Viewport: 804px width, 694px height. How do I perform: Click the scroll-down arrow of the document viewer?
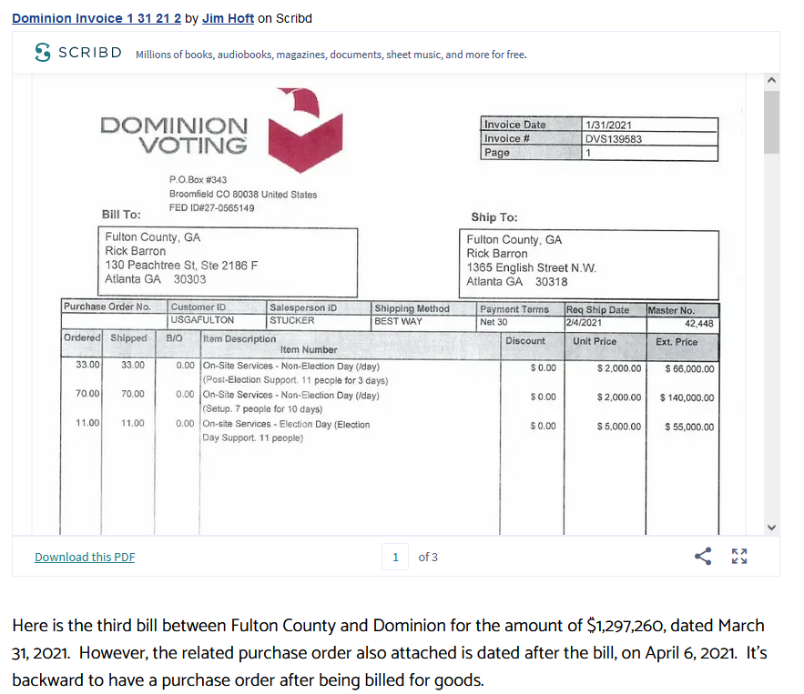pyautogui.click(x=772, y=528)
